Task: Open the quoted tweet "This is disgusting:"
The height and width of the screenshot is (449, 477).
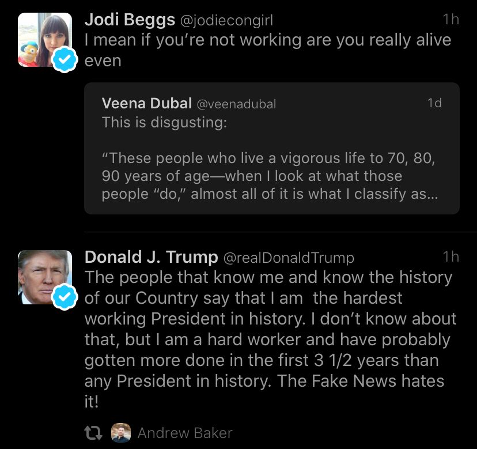Action: [164, 122]
